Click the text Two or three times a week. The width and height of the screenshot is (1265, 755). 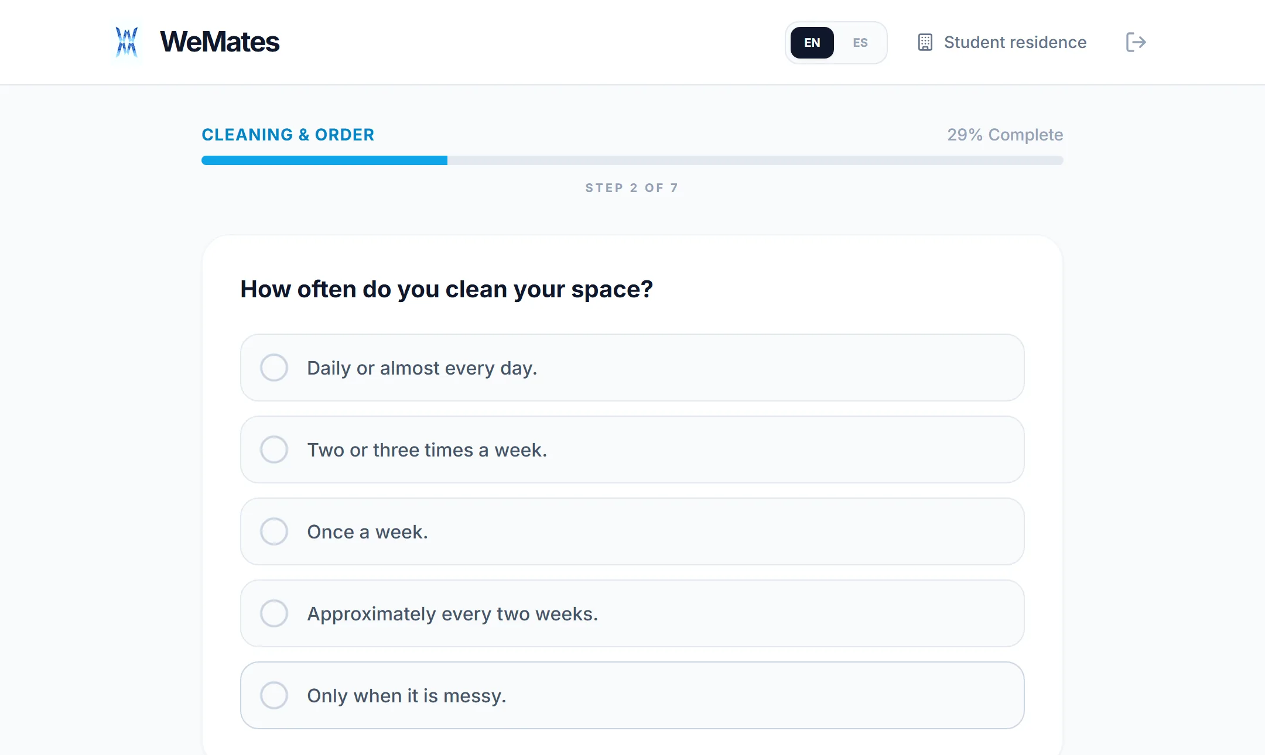click(427, 450)
